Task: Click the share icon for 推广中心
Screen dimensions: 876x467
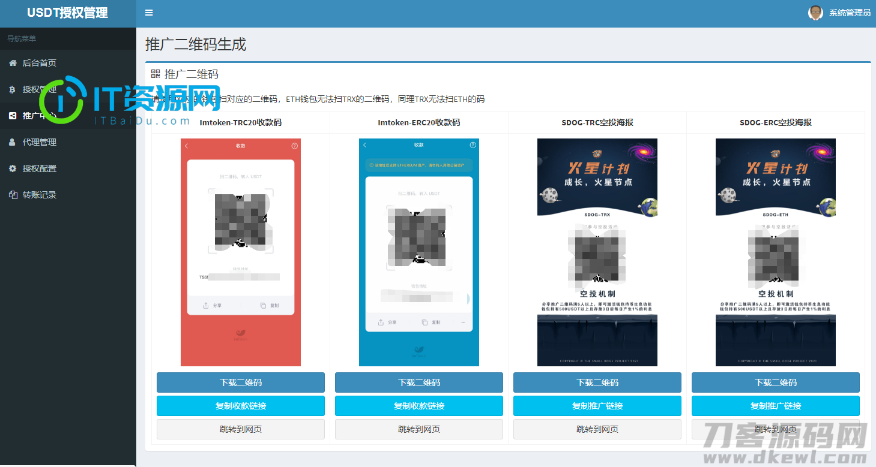Action: pyautogui.click(x=13, y=116)
